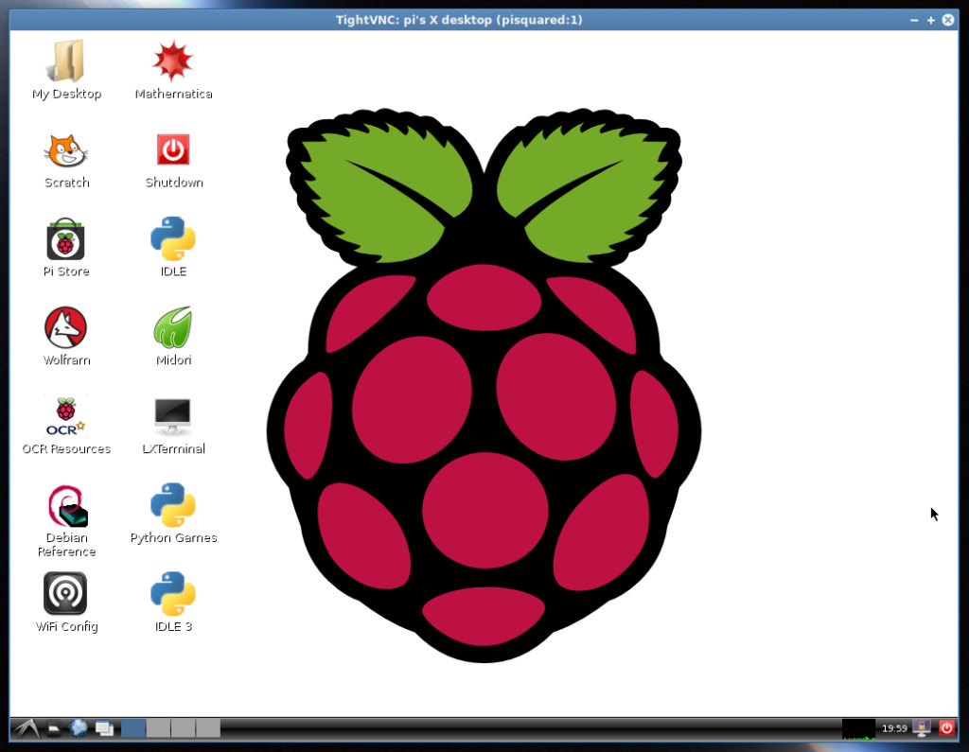Launch Mathematica from the desktop
The image size is (969, 752).
pyautogui.click(x=173, y=62)
